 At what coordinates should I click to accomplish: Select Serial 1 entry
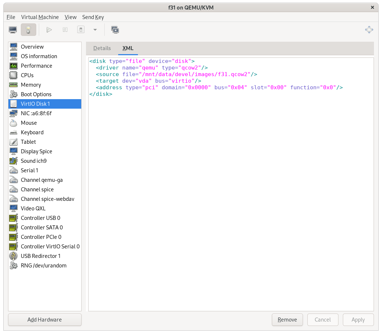point(45,170)
